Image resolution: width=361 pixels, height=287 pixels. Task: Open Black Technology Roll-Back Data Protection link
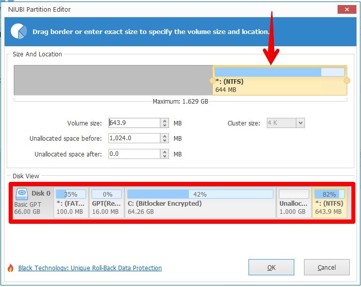tap(90, 268)
